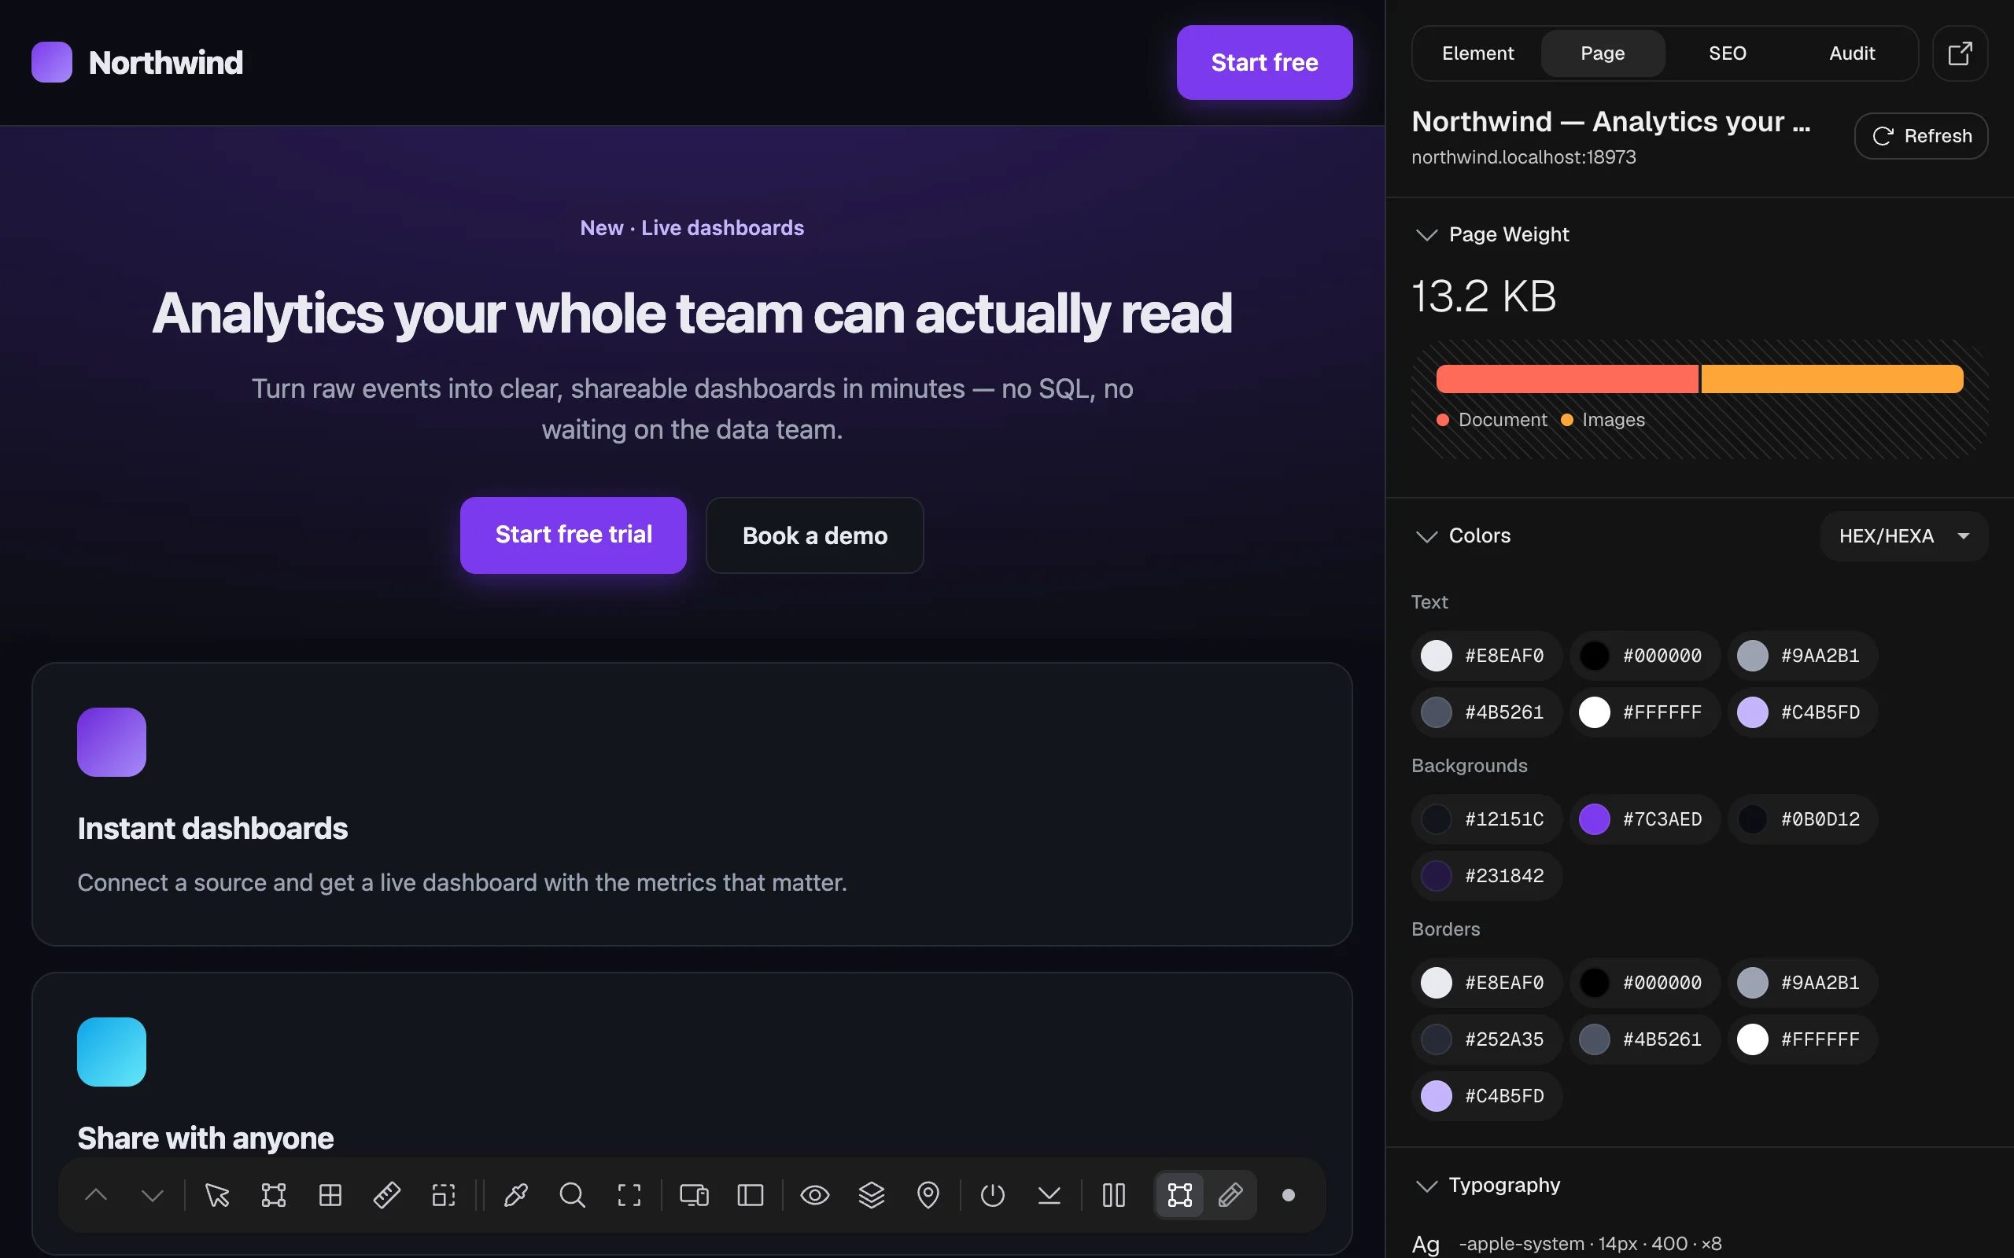This screenshot has height=1258, width=2014.
Task: Click the magnifier search tool
Action: pos(573,1196)
